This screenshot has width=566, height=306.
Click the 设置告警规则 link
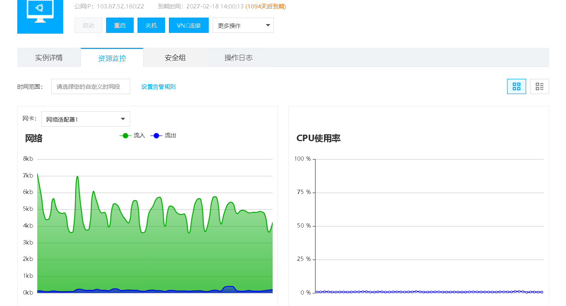(x=159, y=87)
